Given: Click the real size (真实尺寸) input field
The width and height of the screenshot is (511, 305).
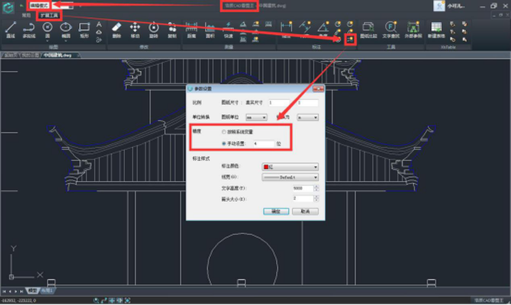Looking at the screenshot, I should coord(307,103).
